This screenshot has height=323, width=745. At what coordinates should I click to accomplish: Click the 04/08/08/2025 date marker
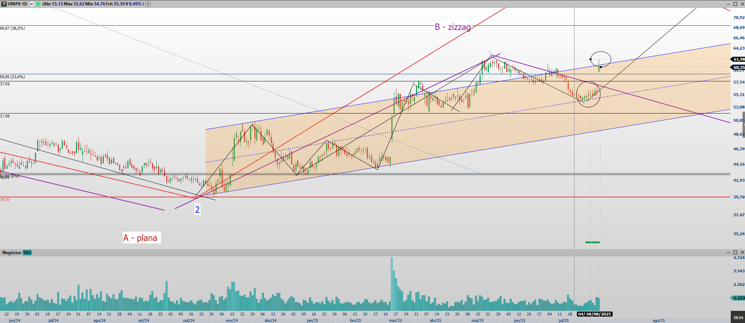tap(594, 314)
